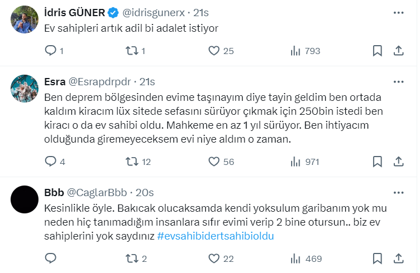Retweet Esra's tweet with 12 retweets

click(x=132, y=162)
